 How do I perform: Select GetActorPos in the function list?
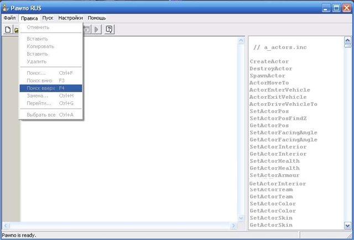pos(269,125)
